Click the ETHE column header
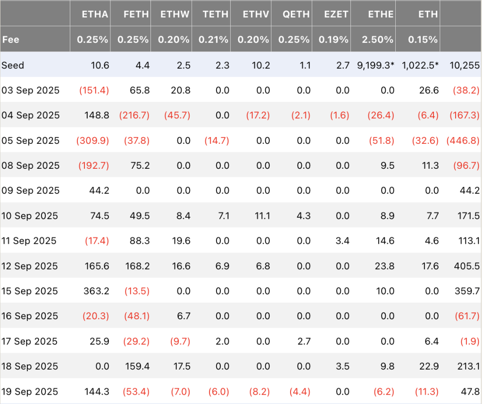 [381, 14]
